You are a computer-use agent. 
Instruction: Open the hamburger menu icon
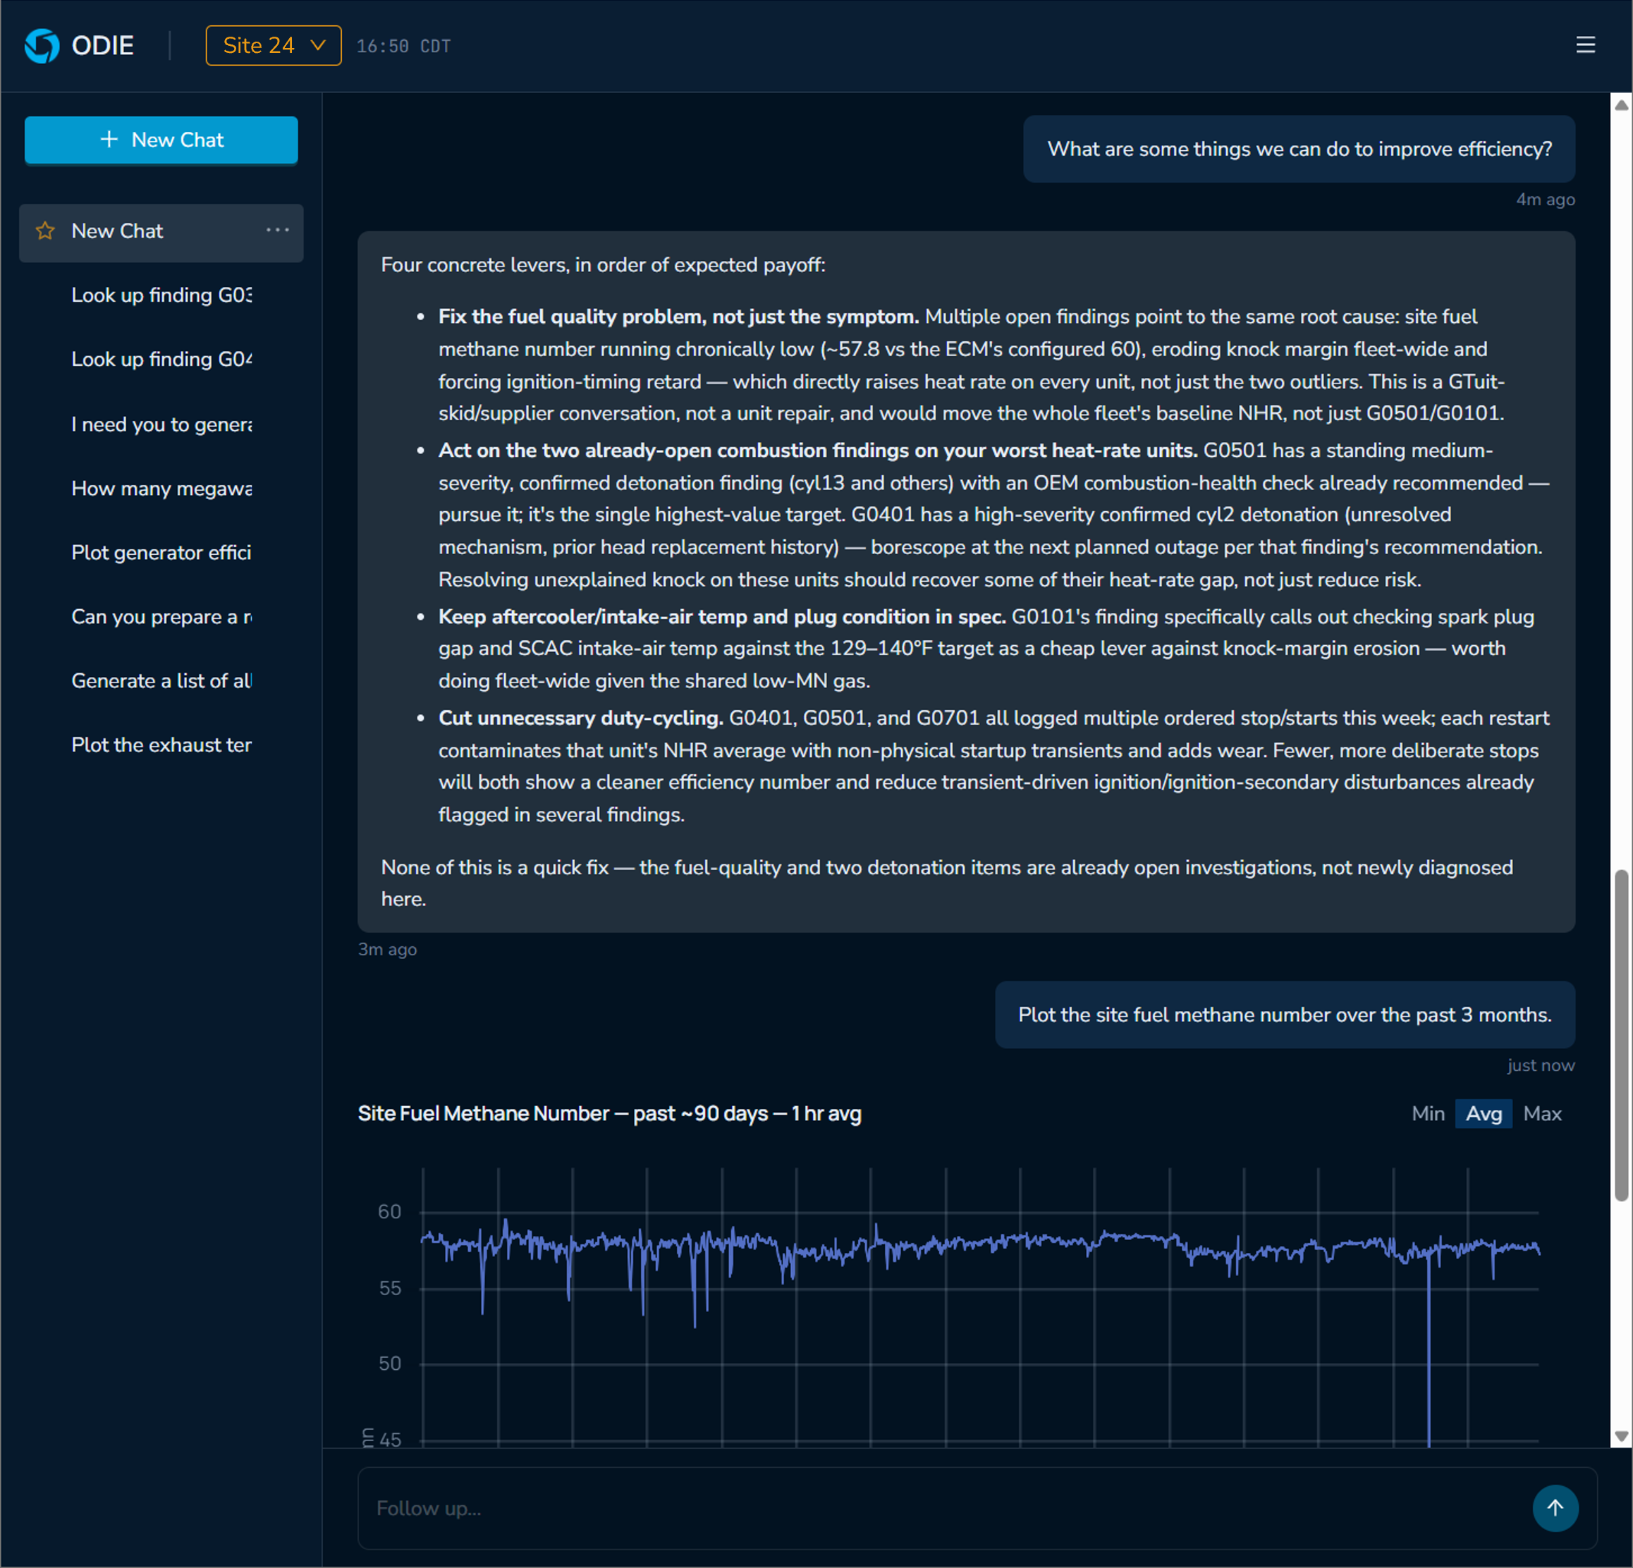click(1584, 45)
